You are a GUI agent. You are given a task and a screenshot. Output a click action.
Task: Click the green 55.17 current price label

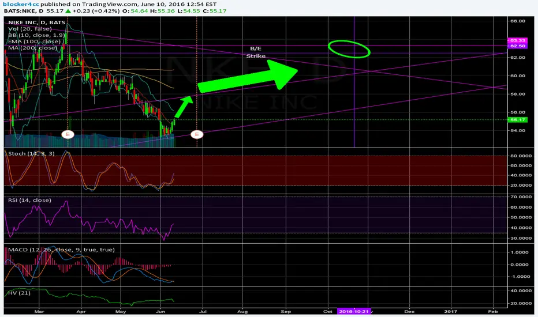[x=518, y=120]
